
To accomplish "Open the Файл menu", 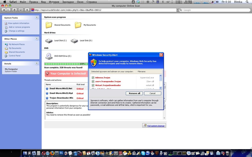I will (x=23, y=2).
